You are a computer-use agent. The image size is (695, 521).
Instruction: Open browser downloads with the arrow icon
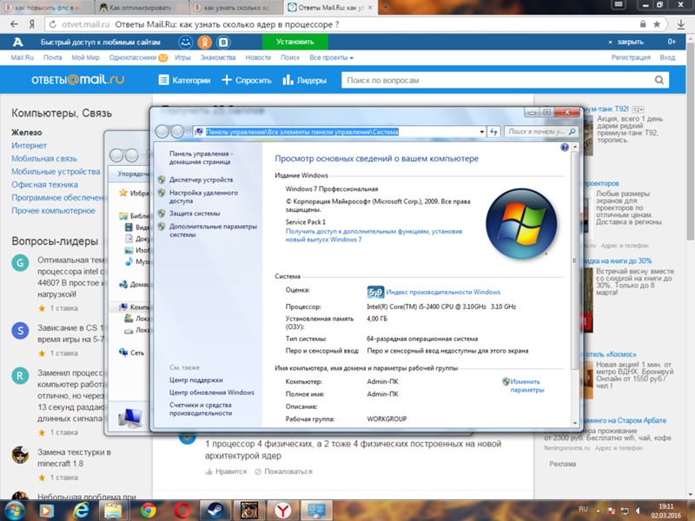(681, 25)
